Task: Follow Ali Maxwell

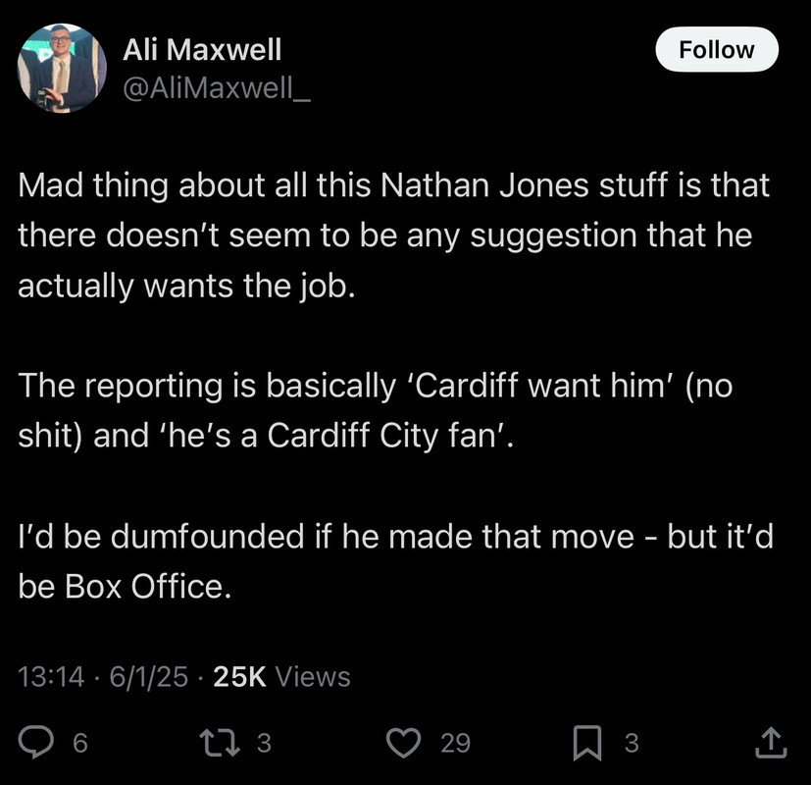Action: coord(717,50)
